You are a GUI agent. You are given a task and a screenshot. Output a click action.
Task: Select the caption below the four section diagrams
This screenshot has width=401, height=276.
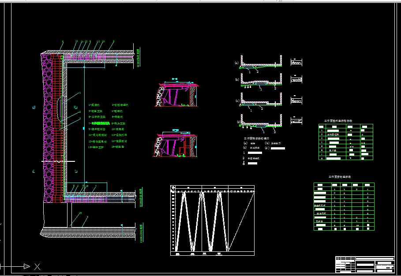coord(256,138)
